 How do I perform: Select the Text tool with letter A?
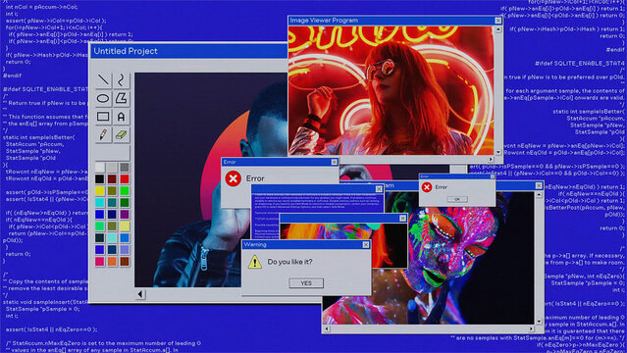click(x=121, y=117)
